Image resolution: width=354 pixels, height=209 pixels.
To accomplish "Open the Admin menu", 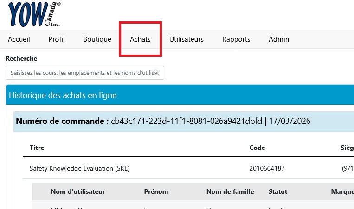I will 279,39.
